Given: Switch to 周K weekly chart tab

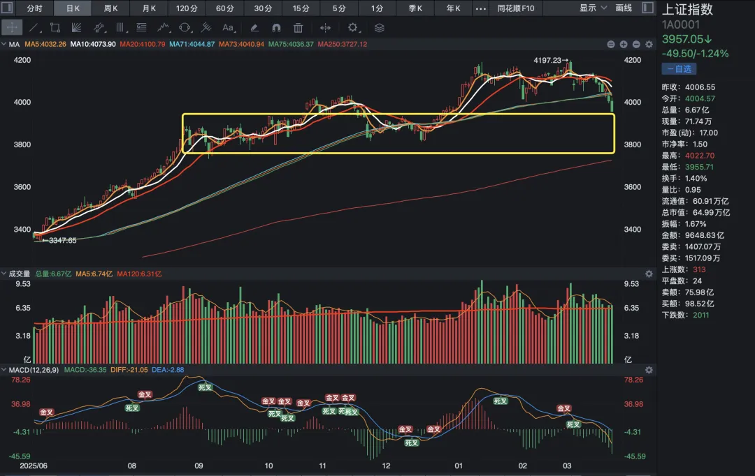Looking at the screenshot, I should tap(110, 8).
